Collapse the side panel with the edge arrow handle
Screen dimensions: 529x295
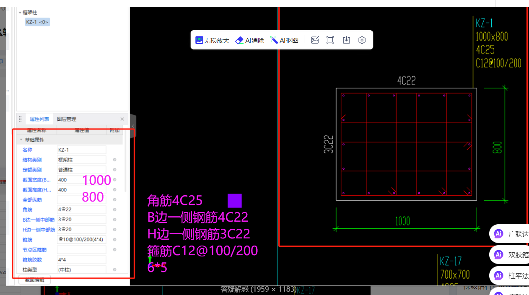coord(132,126)
